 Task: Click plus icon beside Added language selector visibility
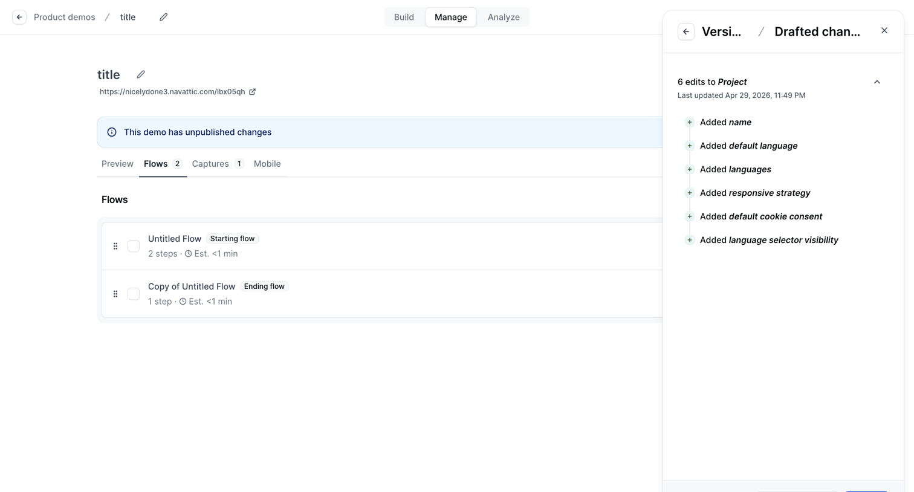point(689,240)
